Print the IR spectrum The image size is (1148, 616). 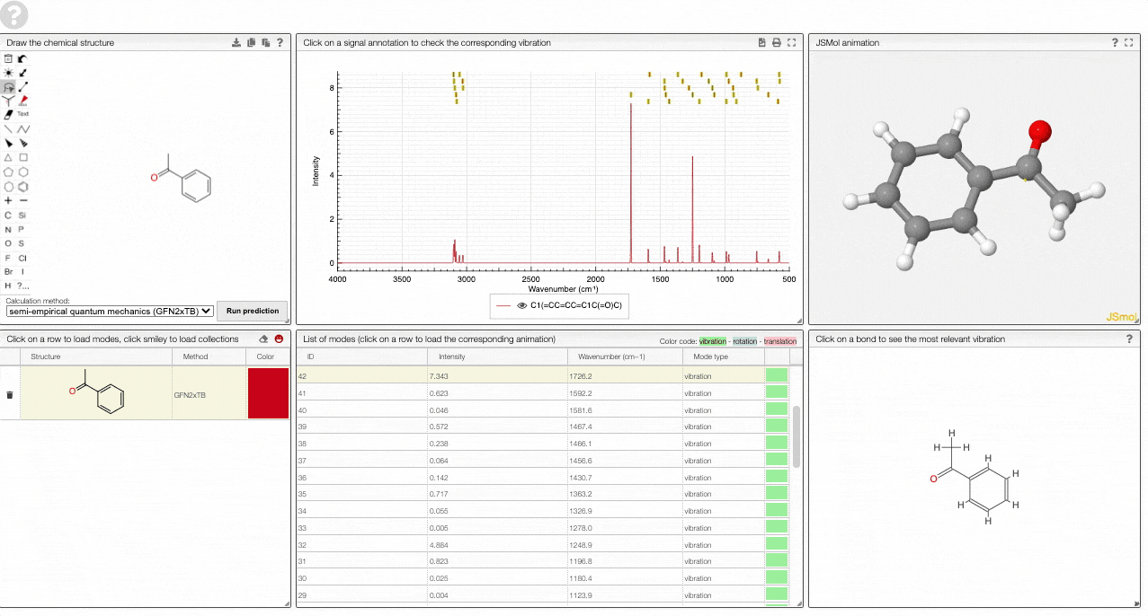point(777,42)
